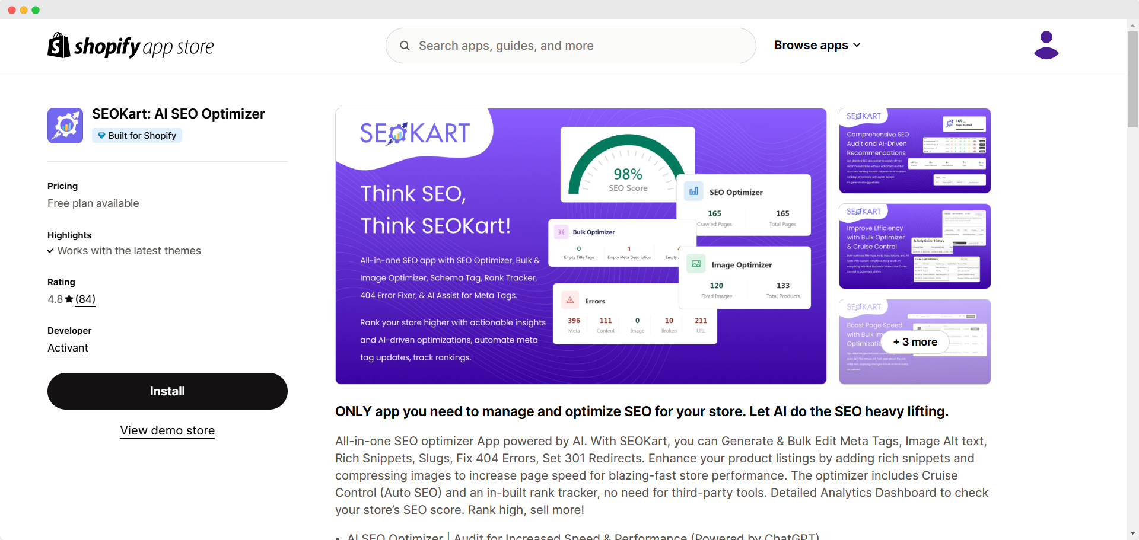Image resolution: width=1139 pixels, height=540 pixels.
Task: Expand the Browse apps dropdown
Action: 817,45
